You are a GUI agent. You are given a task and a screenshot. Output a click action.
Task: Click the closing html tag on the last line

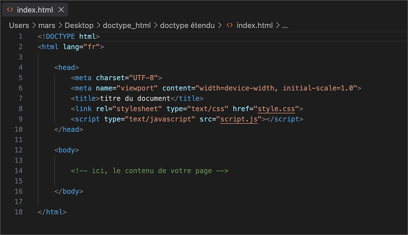tap(52, 212)
